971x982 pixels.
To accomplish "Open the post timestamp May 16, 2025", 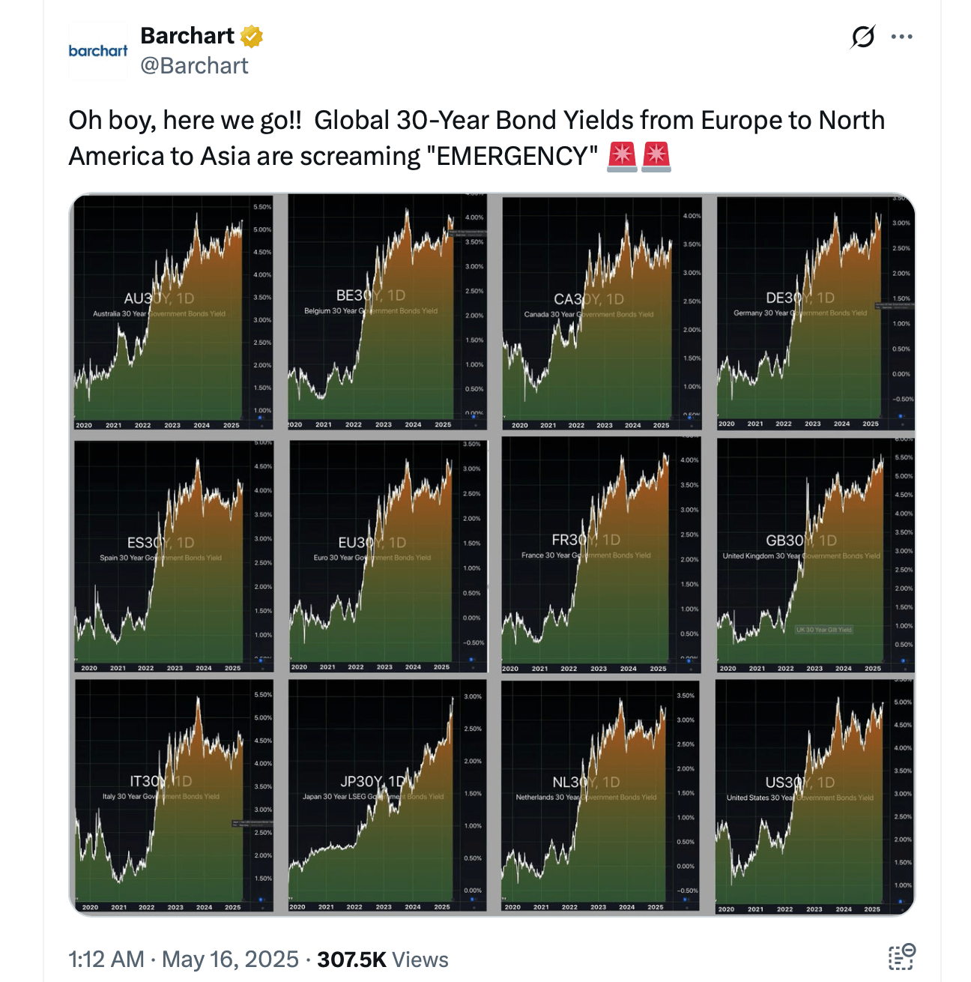I will (x=229, y=959).
